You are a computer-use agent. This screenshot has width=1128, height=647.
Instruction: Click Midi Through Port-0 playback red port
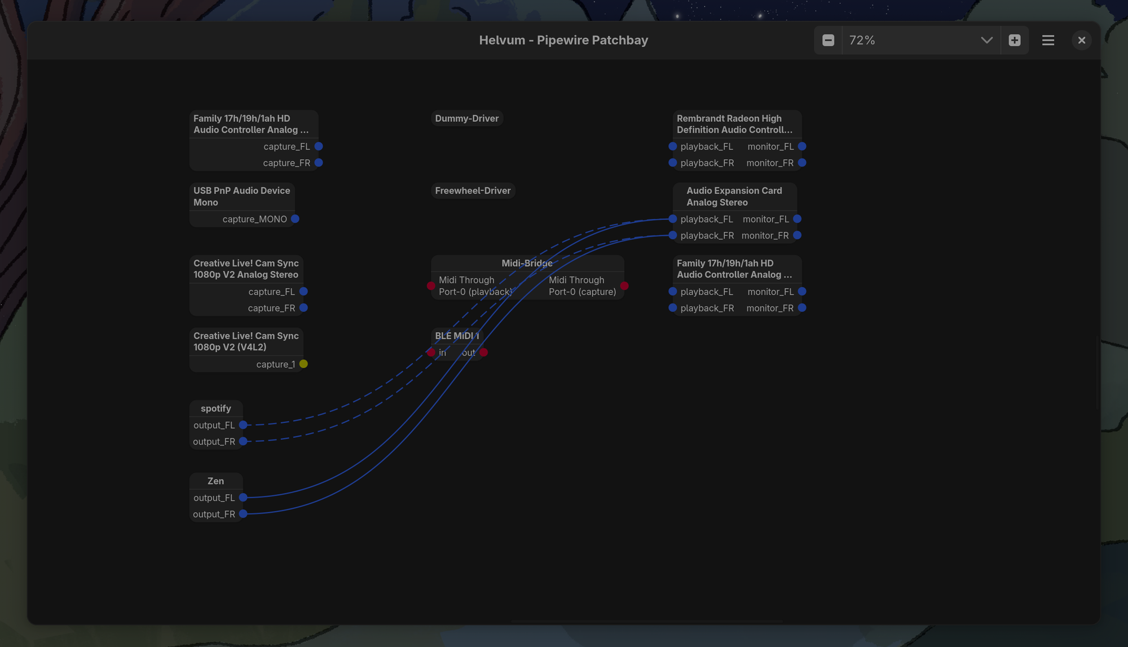431,286
